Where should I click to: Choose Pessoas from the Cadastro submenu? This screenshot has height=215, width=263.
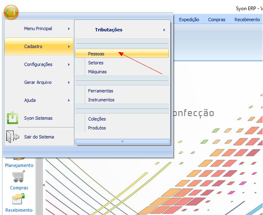96,54
